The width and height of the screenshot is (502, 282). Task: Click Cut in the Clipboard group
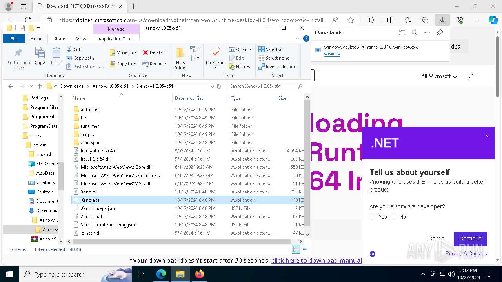(73, 49)
